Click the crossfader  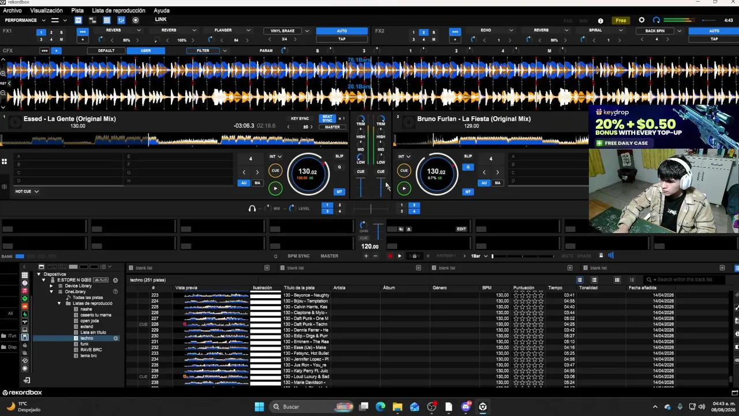[370, 209]
